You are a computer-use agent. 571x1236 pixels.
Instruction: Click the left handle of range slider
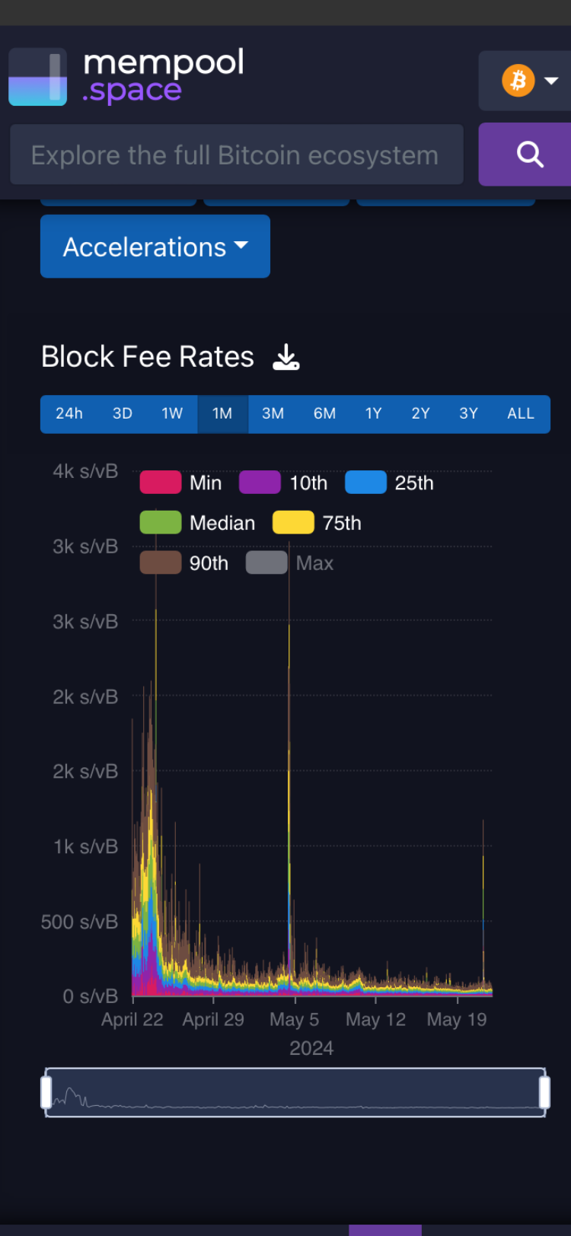pos(46,1092)
